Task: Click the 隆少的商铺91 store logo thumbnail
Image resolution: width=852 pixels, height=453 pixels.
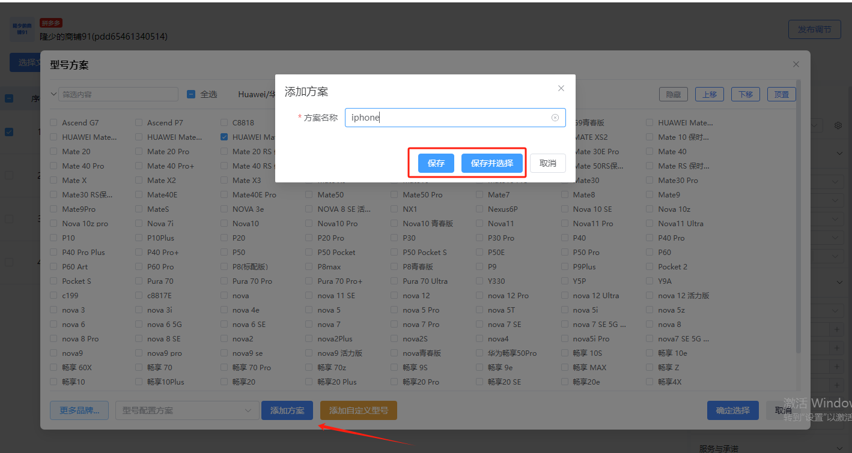Action: tap(22, 29)
